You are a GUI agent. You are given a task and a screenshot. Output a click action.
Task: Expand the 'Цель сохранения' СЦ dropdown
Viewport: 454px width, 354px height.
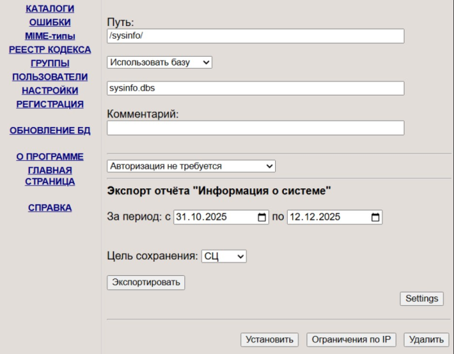pyautogui.click(x=224, y=256)
